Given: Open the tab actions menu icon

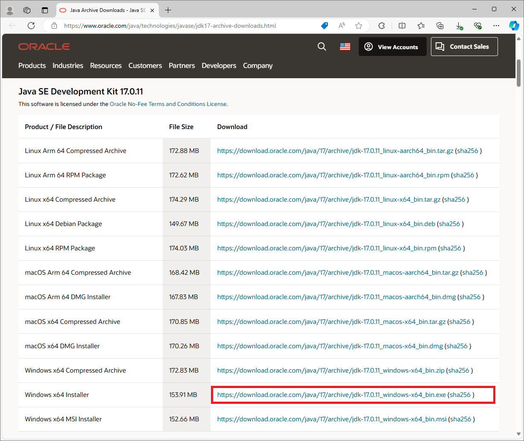Looking at the screenshot, I should click(45, 10).
